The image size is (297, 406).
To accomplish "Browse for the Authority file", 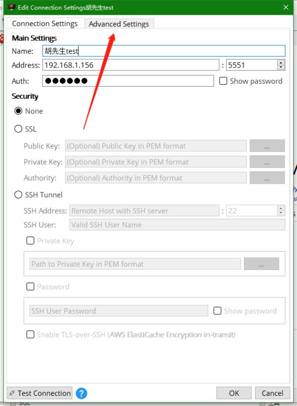I will 267,178.
